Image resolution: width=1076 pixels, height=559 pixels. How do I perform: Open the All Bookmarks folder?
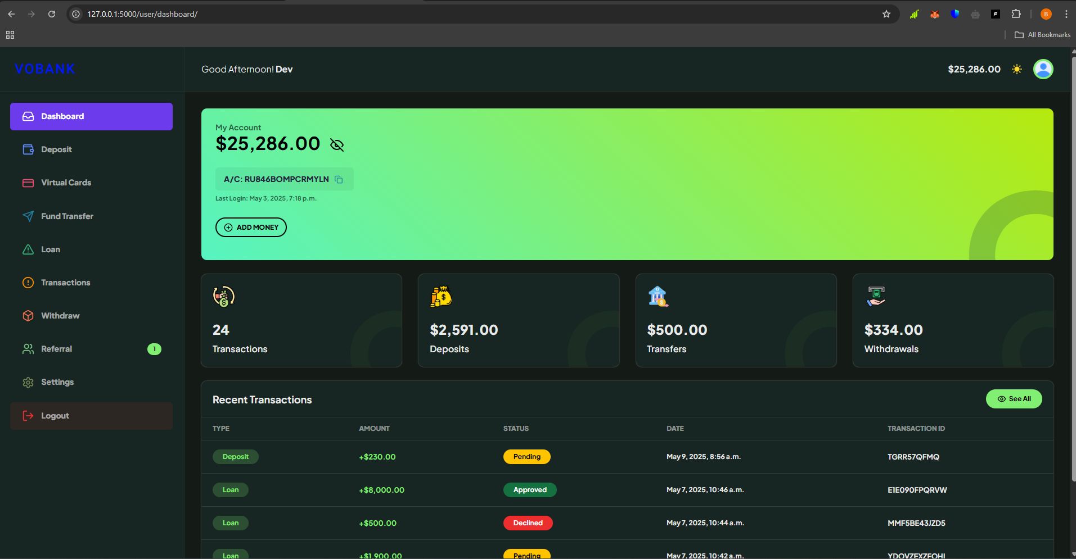(x=1042, y=35)
